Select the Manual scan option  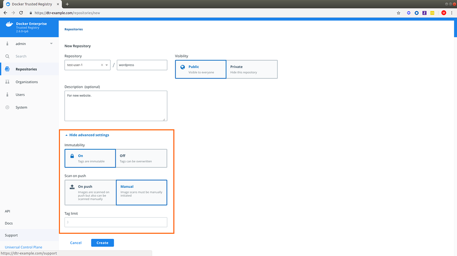[141, 192]
